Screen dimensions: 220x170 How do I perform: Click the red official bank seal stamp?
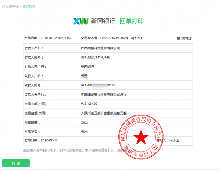coord(141,137)
